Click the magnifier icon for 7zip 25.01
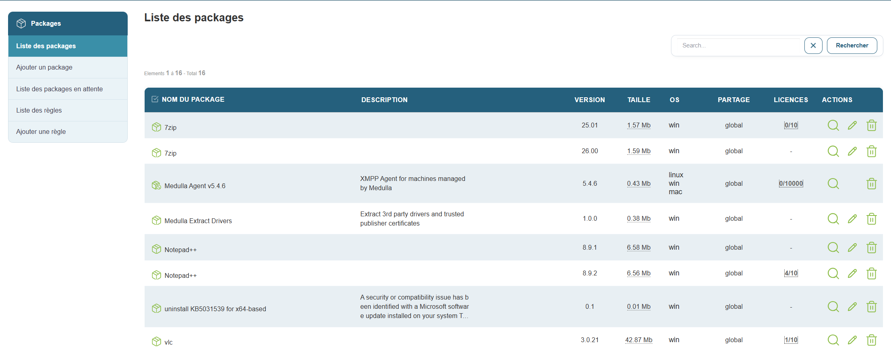 [x=833, y=125]
